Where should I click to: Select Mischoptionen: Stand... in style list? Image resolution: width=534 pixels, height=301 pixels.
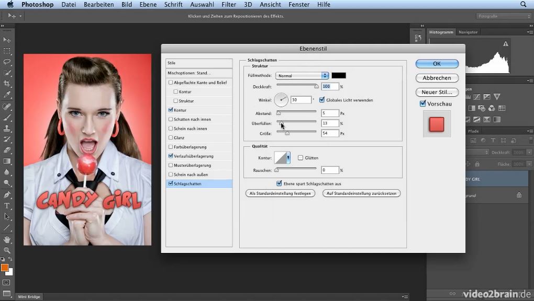click(x=199, y=73)
